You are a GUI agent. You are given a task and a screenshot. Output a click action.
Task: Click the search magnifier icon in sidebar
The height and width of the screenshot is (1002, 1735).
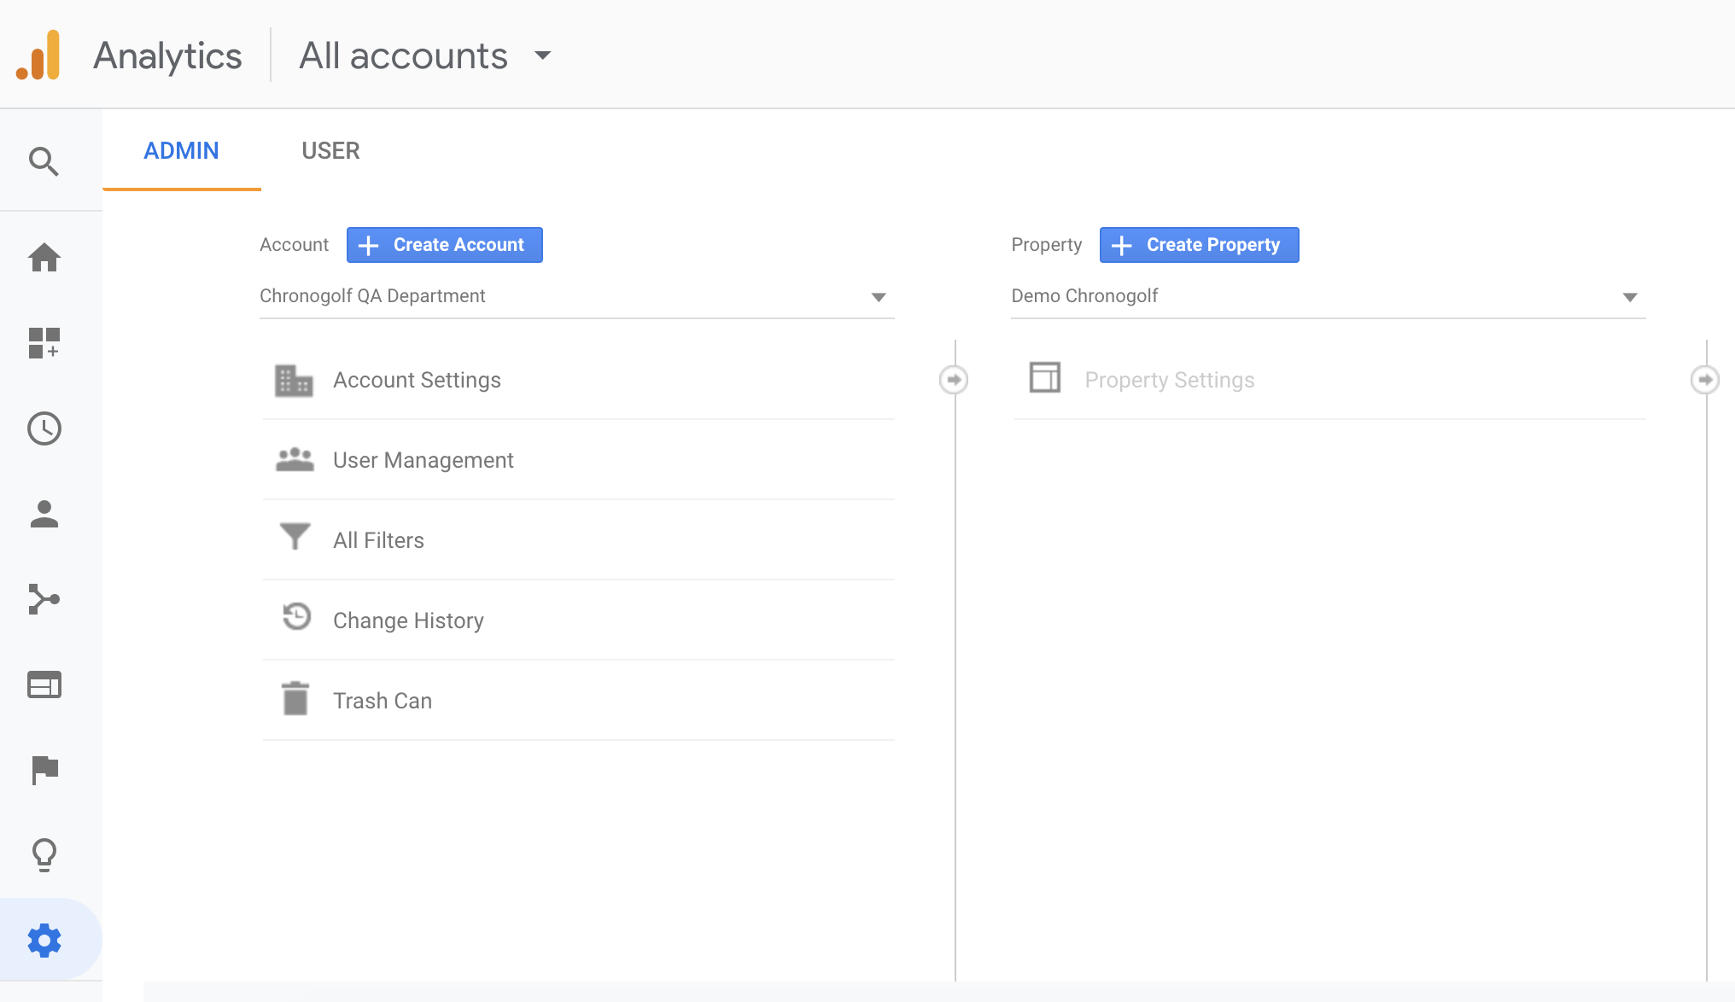tap(44, 161)
